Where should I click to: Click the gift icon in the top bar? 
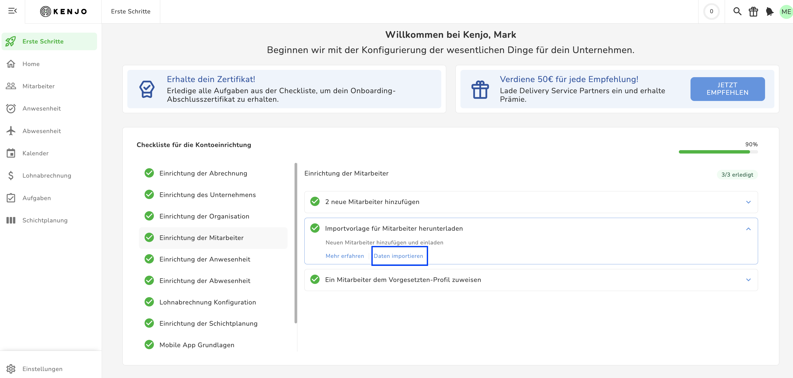[x=753, y=11]
